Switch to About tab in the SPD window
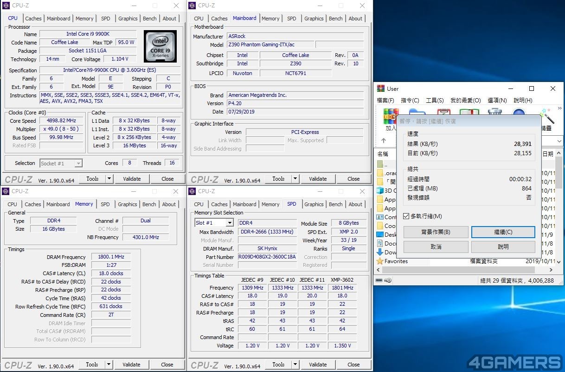 click(356, 204)
